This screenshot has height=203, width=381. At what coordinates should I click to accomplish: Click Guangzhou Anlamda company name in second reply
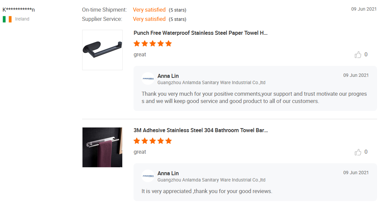(211, 180)
